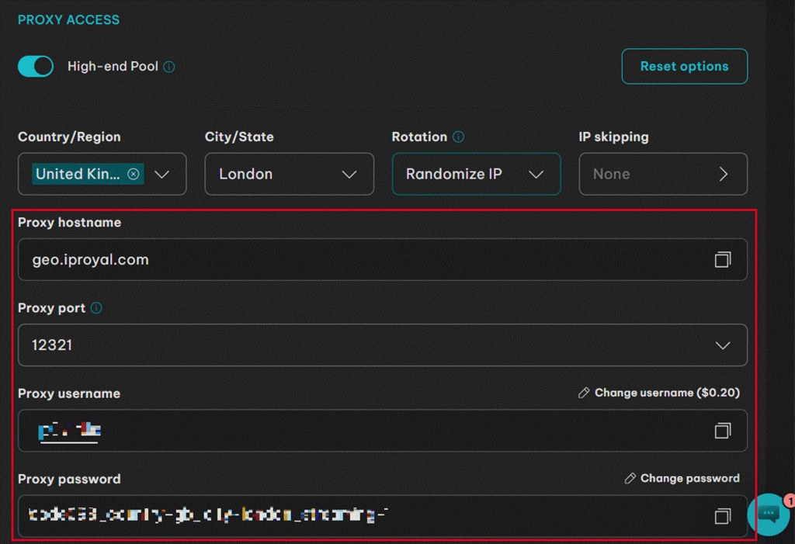Screen dimensions: 795x544
Task: Copy the proxy username to clipboard
Action: 722,431
